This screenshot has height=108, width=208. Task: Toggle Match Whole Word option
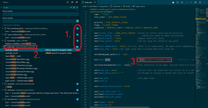coord(74,8)
